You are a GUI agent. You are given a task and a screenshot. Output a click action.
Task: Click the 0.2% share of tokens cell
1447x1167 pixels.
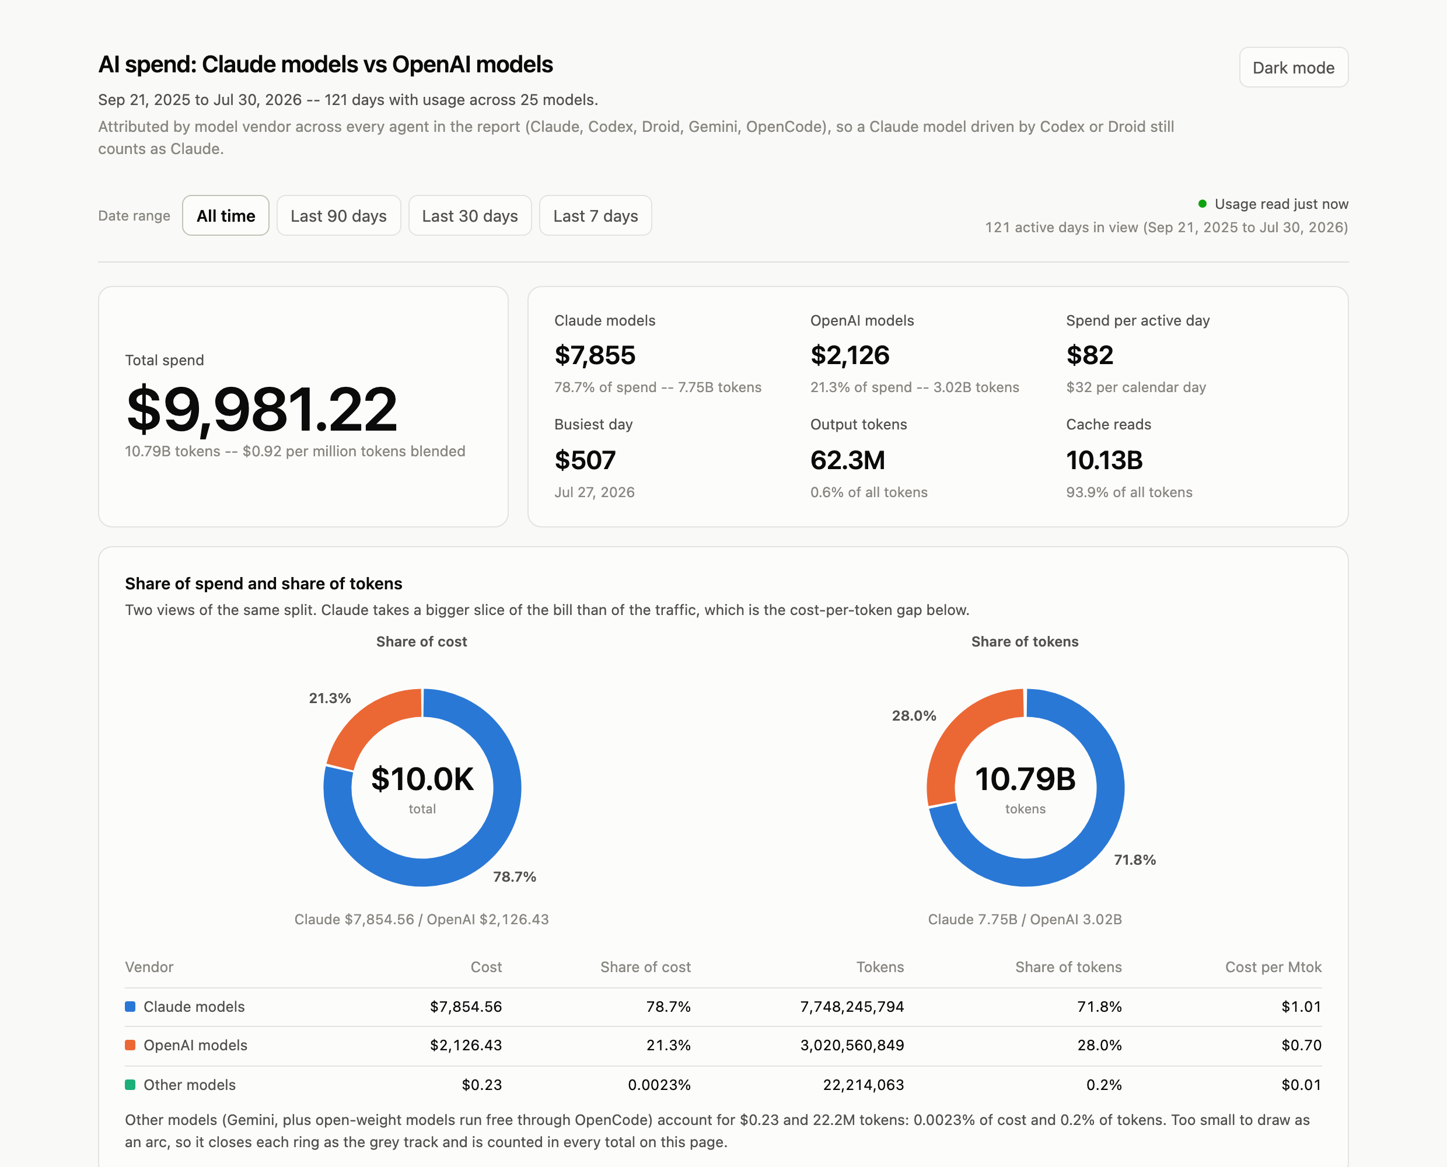1103,1084
